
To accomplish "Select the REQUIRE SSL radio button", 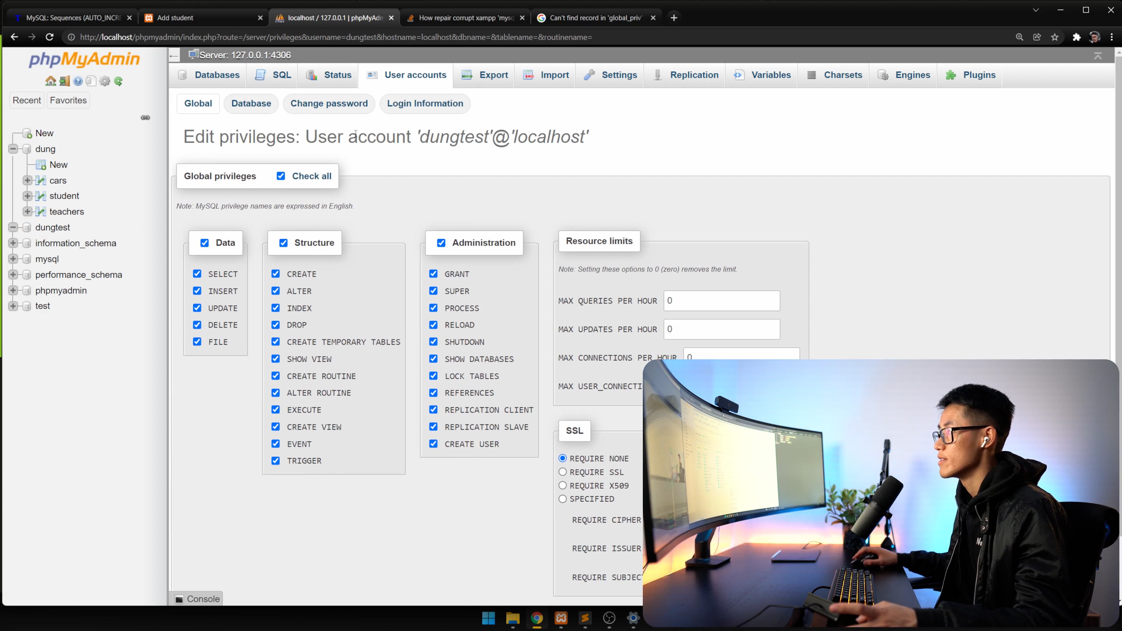I will click(562, 472).
